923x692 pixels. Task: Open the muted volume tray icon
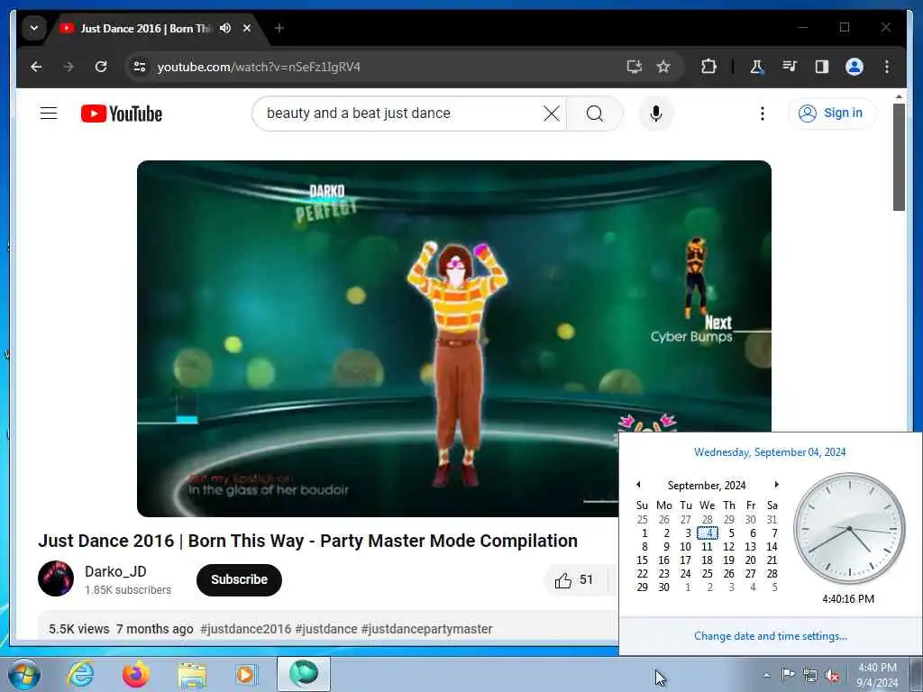832,676
